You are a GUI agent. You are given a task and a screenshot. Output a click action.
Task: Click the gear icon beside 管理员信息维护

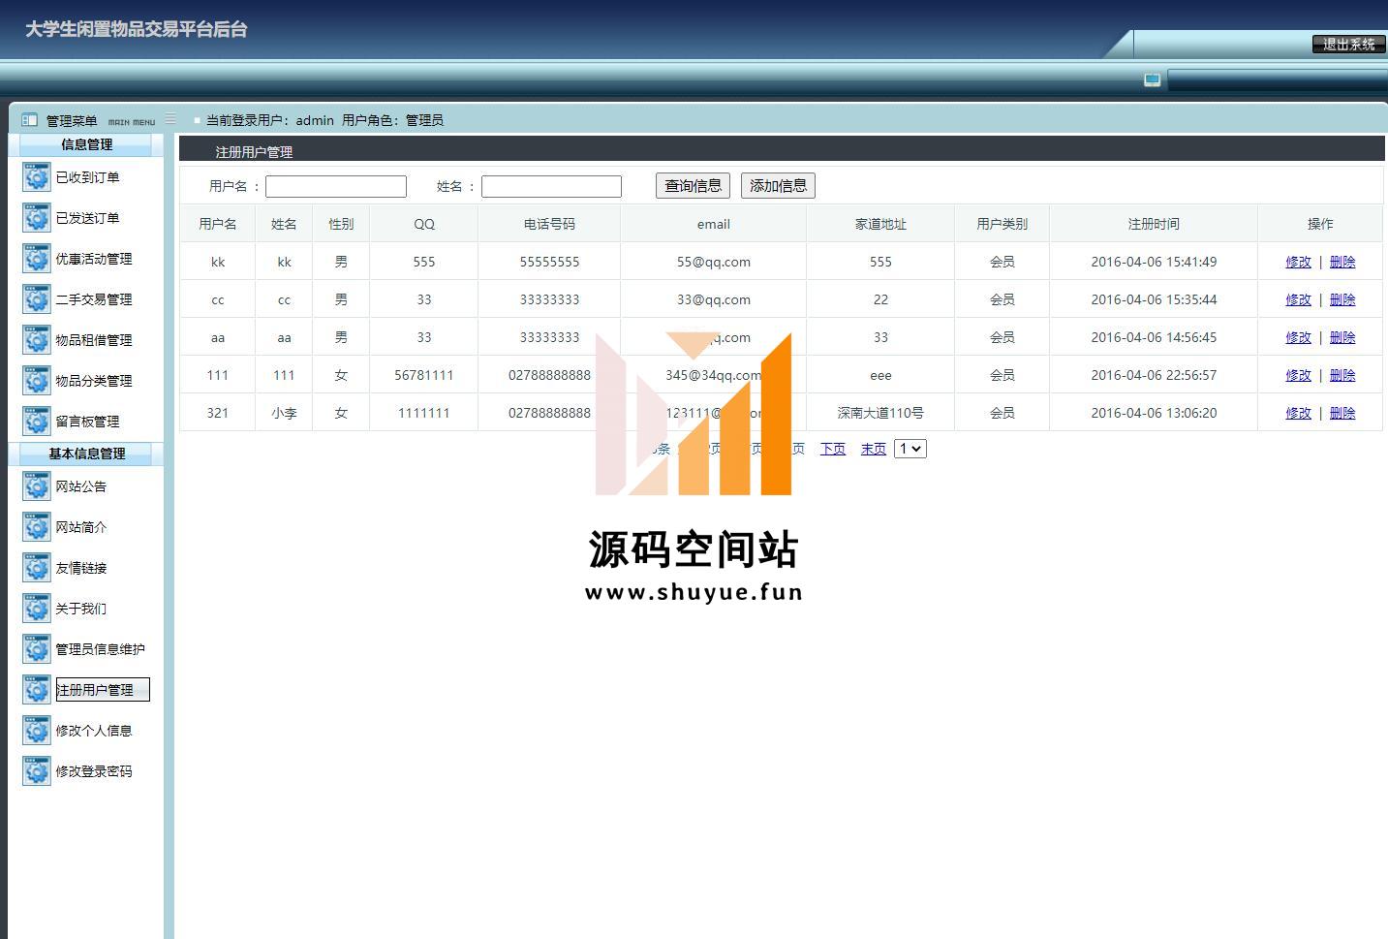click(x=36, y=649)
